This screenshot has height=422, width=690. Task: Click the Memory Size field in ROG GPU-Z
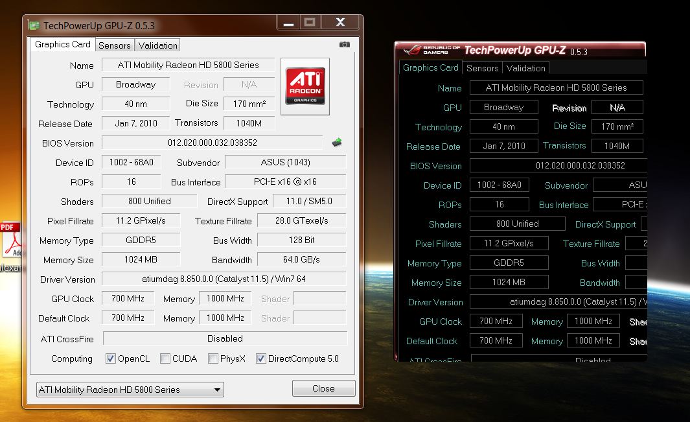coord(509,282)
